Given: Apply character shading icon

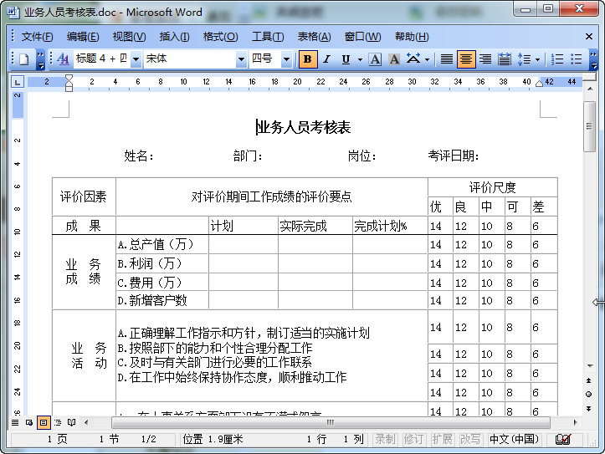Looking at the screenshot, I should click(394, 59).
